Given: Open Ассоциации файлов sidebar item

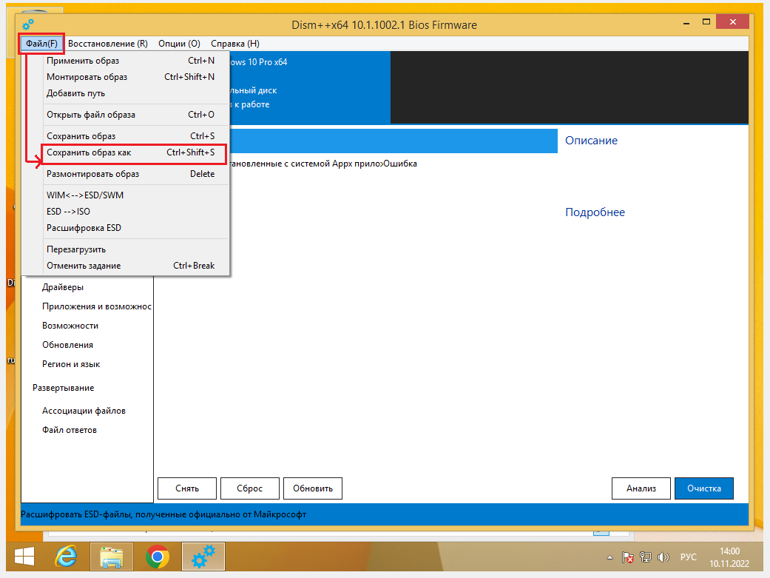Looking at the screenshot, I should [x=84, y=411].
